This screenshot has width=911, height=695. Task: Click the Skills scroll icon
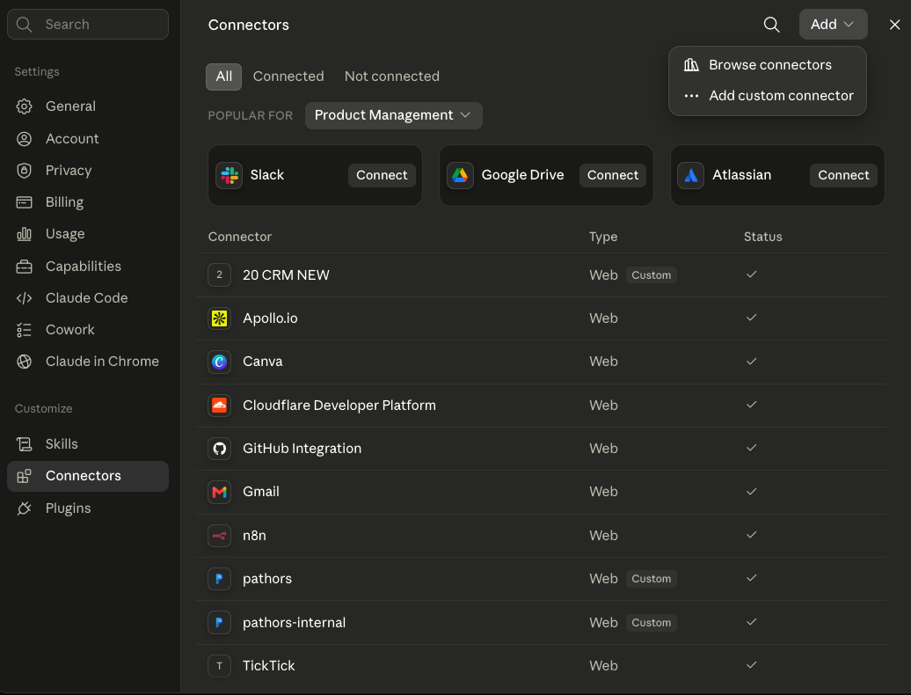(24, 444)
